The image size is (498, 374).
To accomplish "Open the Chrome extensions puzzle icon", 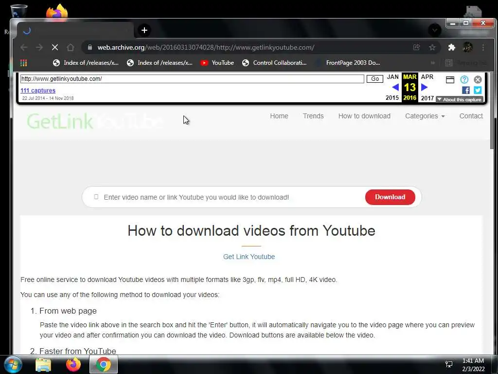I will 451,47.
